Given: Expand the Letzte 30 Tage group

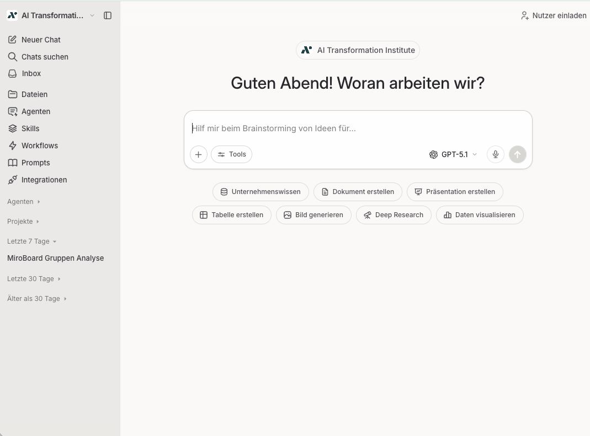Looking at the screenshot, I should (34, 279).
